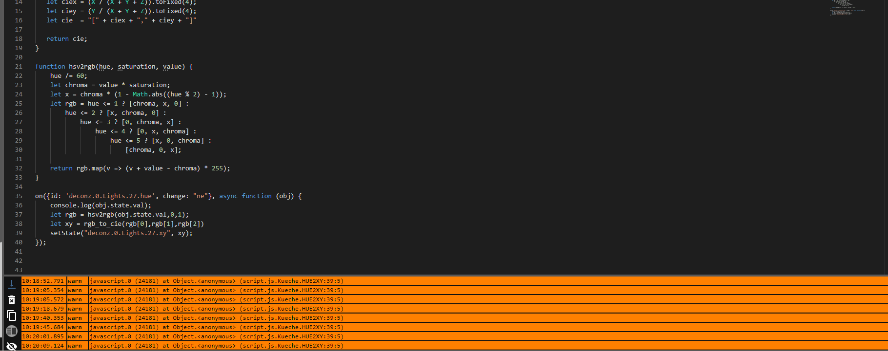Copy log entries with the copy icon

click(x=12, y=315)
